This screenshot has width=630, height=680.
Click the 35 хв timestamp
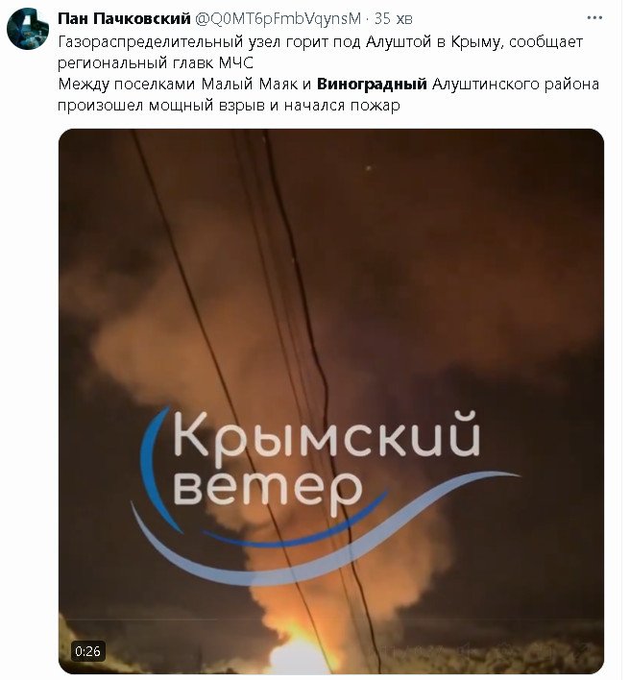coord(393,18)
